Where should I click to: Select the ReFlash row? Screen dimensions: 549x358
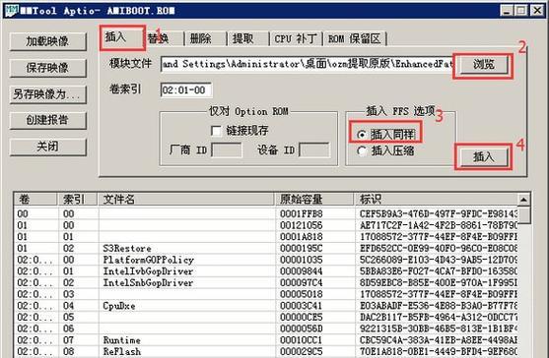pyautogui.click(x=266, y=352)
